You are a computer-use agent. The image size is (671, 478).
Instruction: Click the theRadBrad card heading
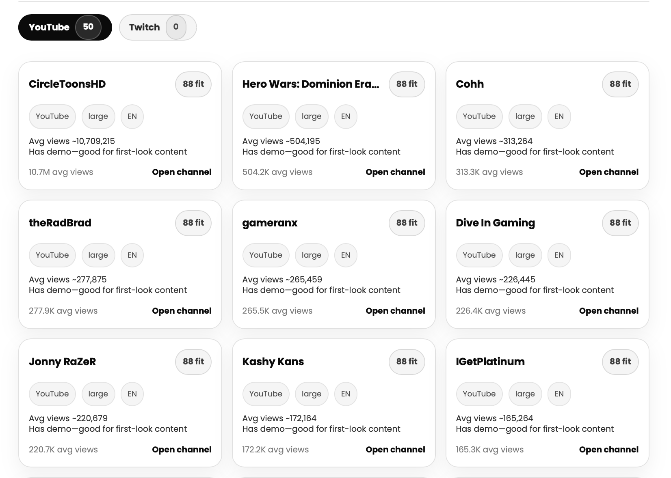pyautogui.click(x=60, y=223)
